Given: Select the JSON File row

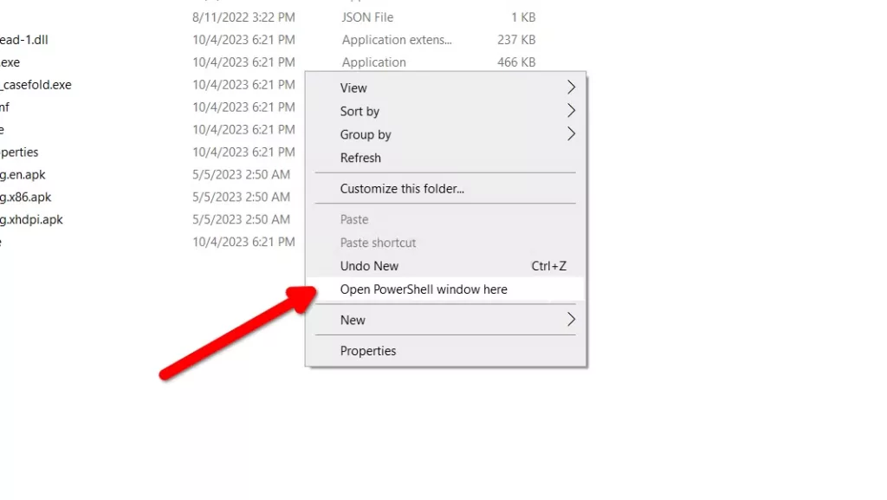Looking at the screenshot, I should coord(269,17).
